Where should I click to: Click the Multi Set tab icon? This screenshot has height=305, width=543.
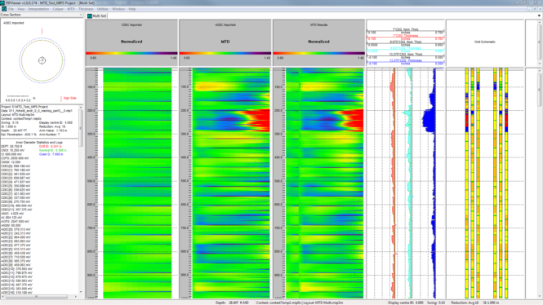90,16
